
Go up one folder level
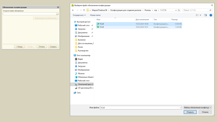[x=84, y=10]
